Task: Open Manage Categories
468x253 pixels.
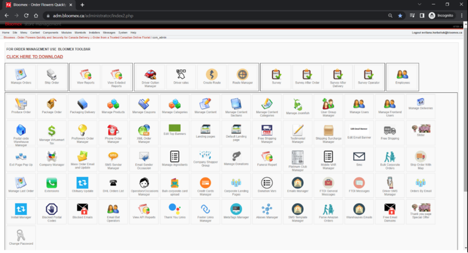Action: pos(174,106)
